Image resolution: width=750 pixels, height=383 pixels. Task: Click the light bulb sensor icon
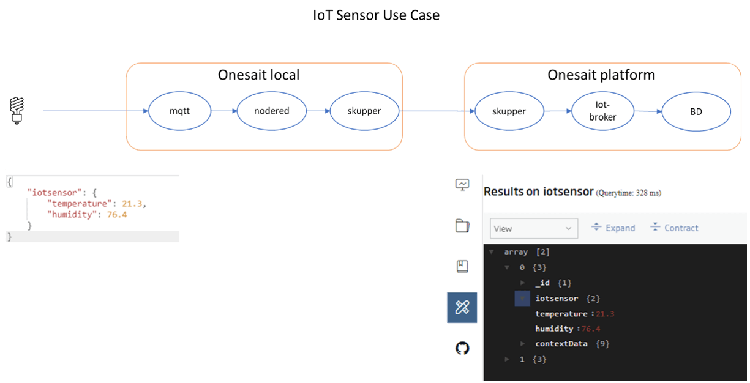(17, 111)
